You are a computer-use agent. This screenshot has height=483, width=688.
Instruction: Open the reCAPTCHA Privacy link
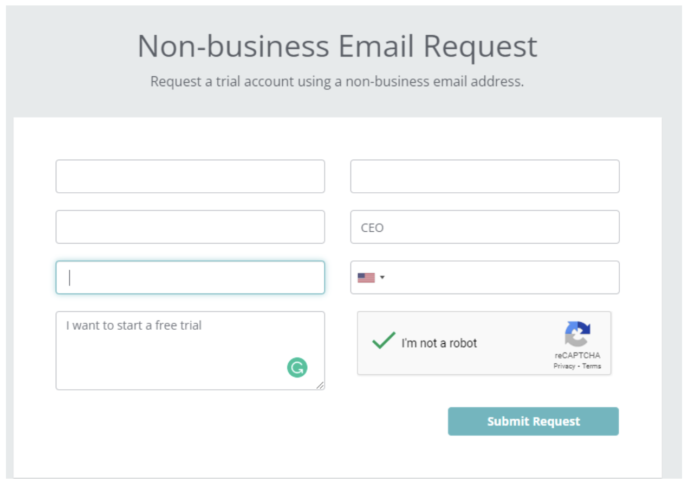[564, 366]
